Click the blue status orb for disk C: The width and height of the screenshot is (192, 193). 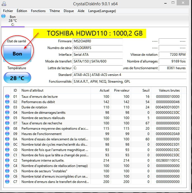click(x=3, y=16)
